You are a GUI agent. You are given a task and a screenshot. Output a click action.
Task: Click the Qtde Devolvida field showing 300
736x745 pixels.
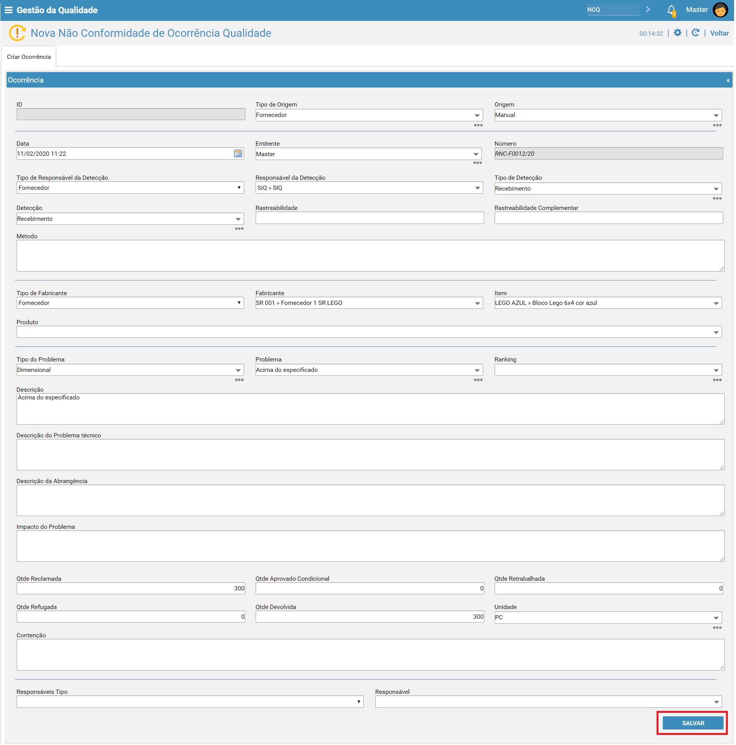370,617
